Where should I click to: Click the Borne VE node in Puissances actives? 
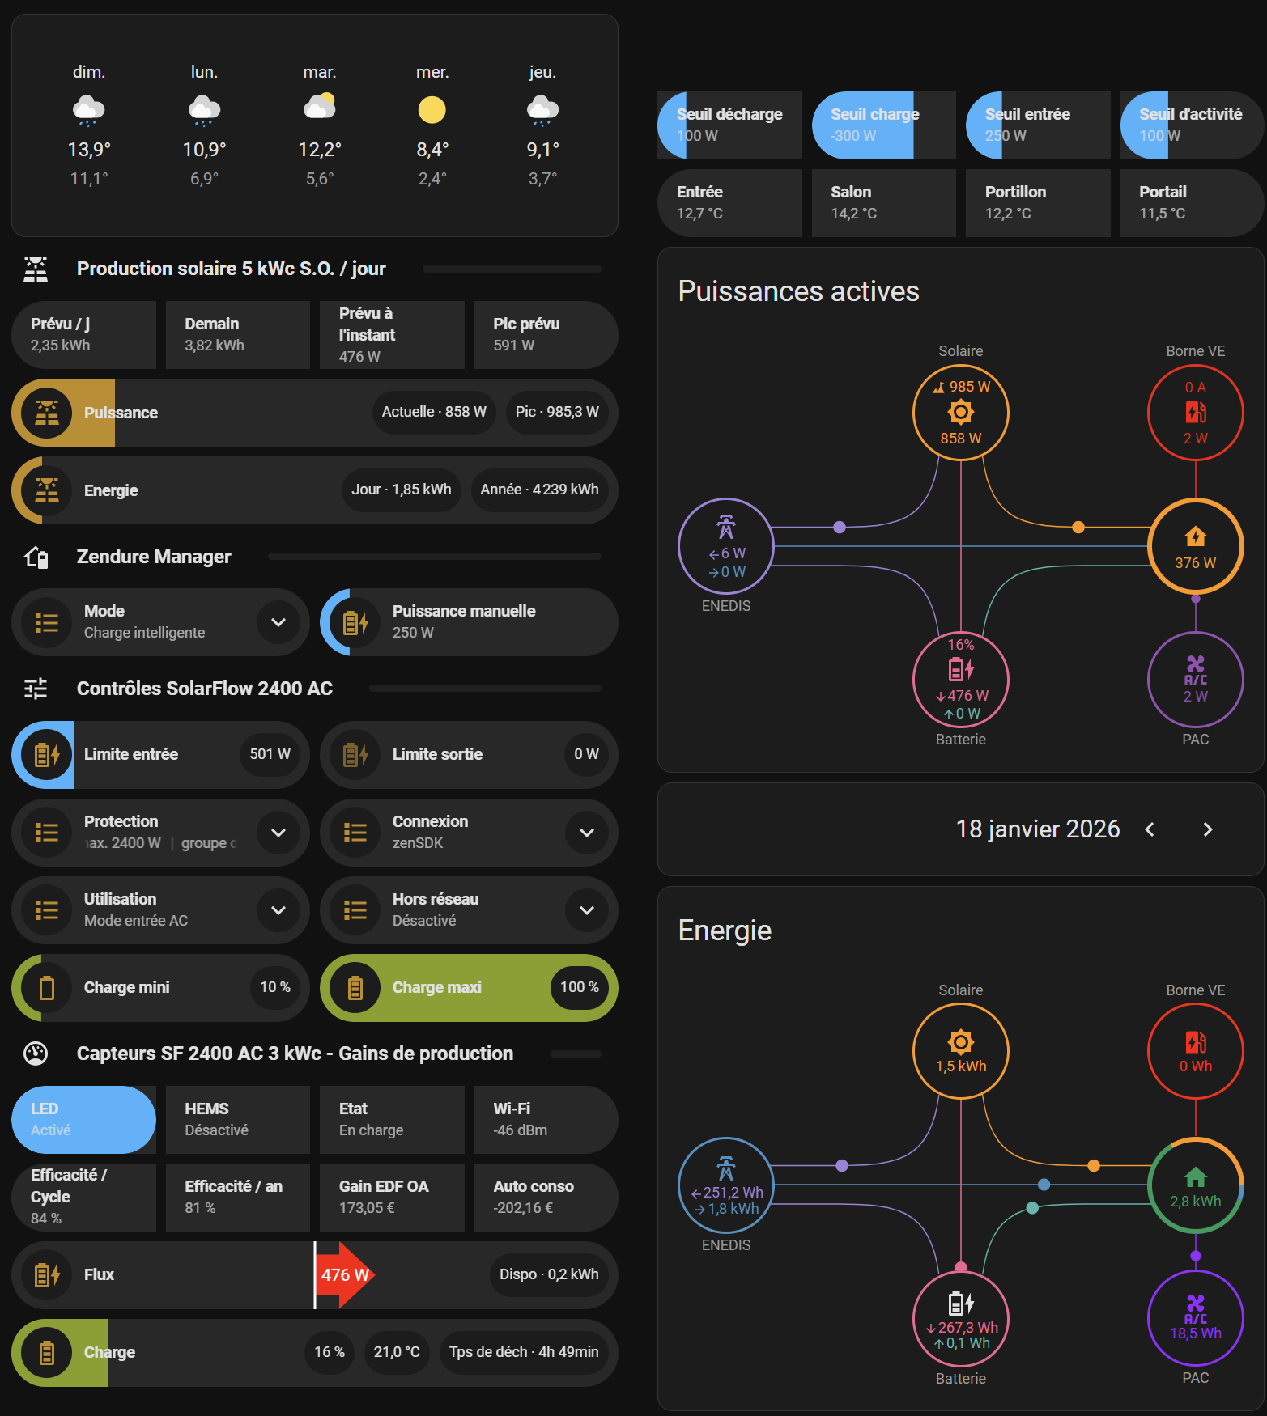[1196, 413]
